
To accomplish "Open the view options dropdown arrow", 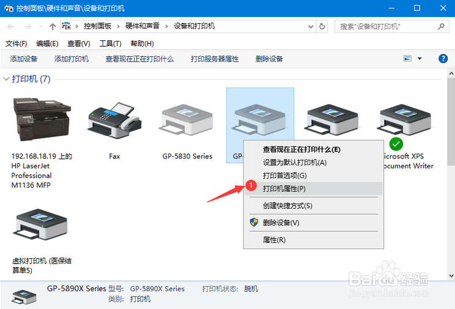I will tap(420, 59).
